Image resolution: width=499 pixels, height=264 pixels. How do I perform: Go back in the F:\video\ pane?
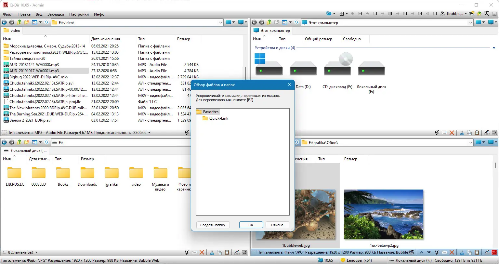click(x=4, y=22)
